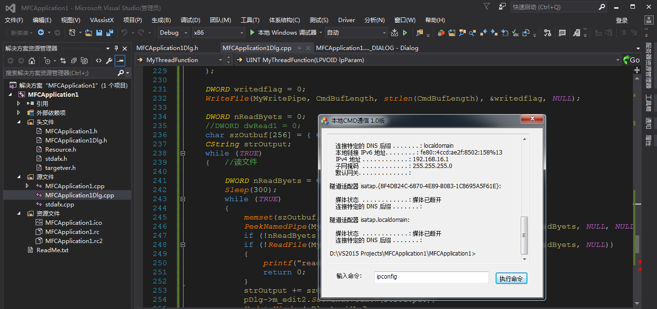Open Properties via wrench icon
Image resolution: width=657 pixels, height=309 pixels.
tap(109, 60)
